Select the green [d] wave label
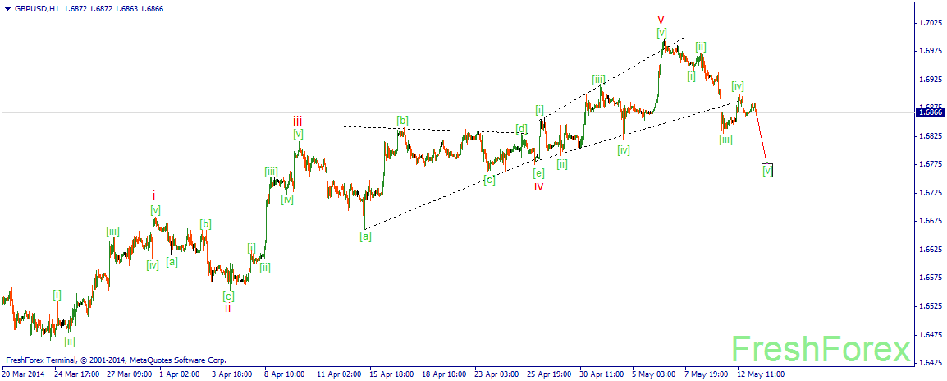 pyautogui.click(x=521, y=128)
